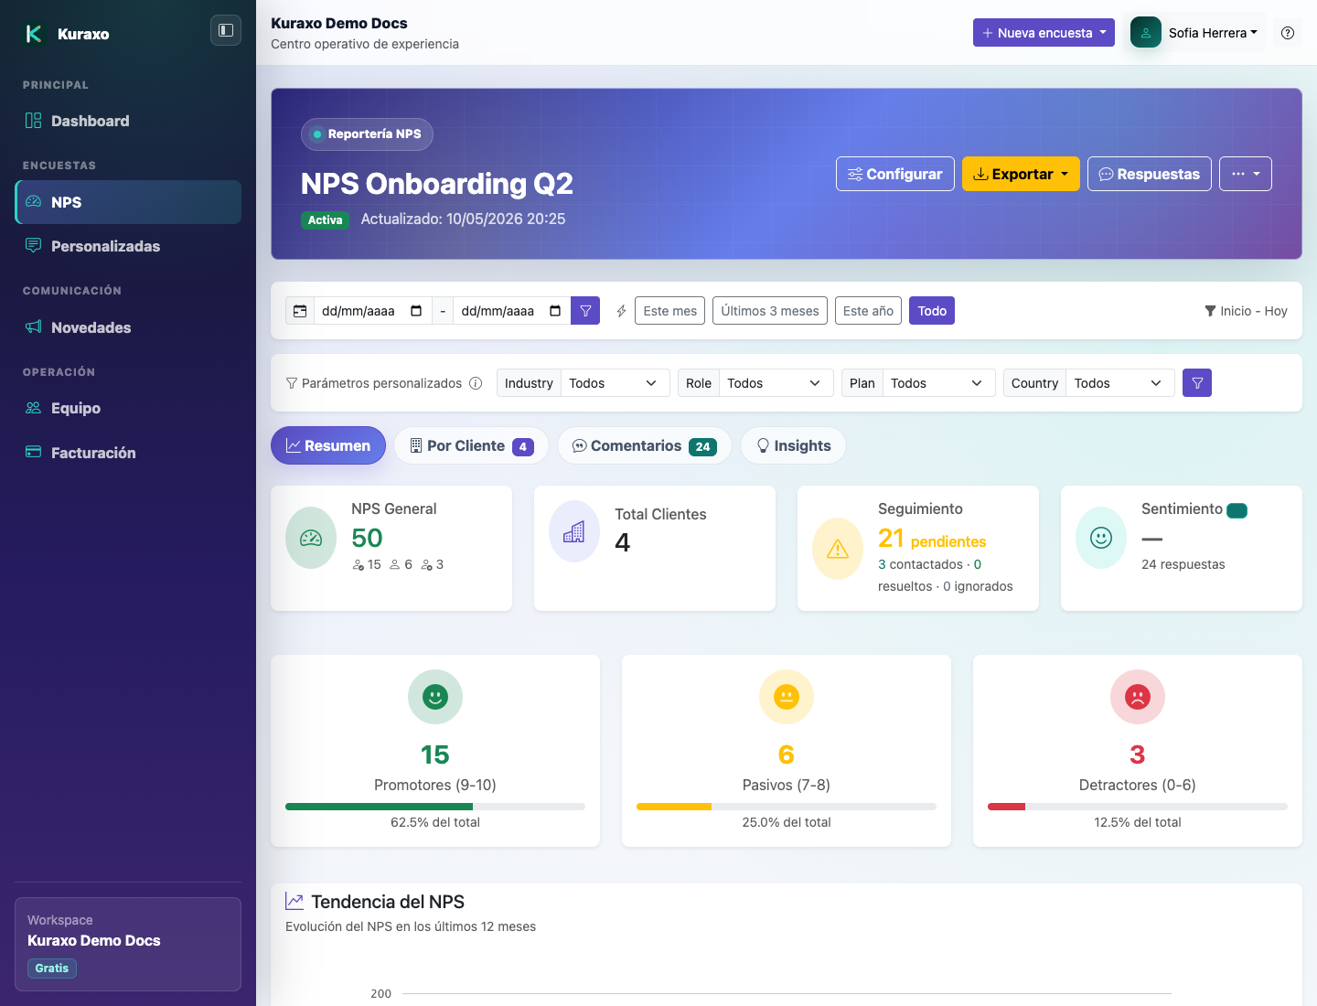Open the Comentarios tab
Viewport: 1317px width, 1006px height.
[x=645, y=445]
